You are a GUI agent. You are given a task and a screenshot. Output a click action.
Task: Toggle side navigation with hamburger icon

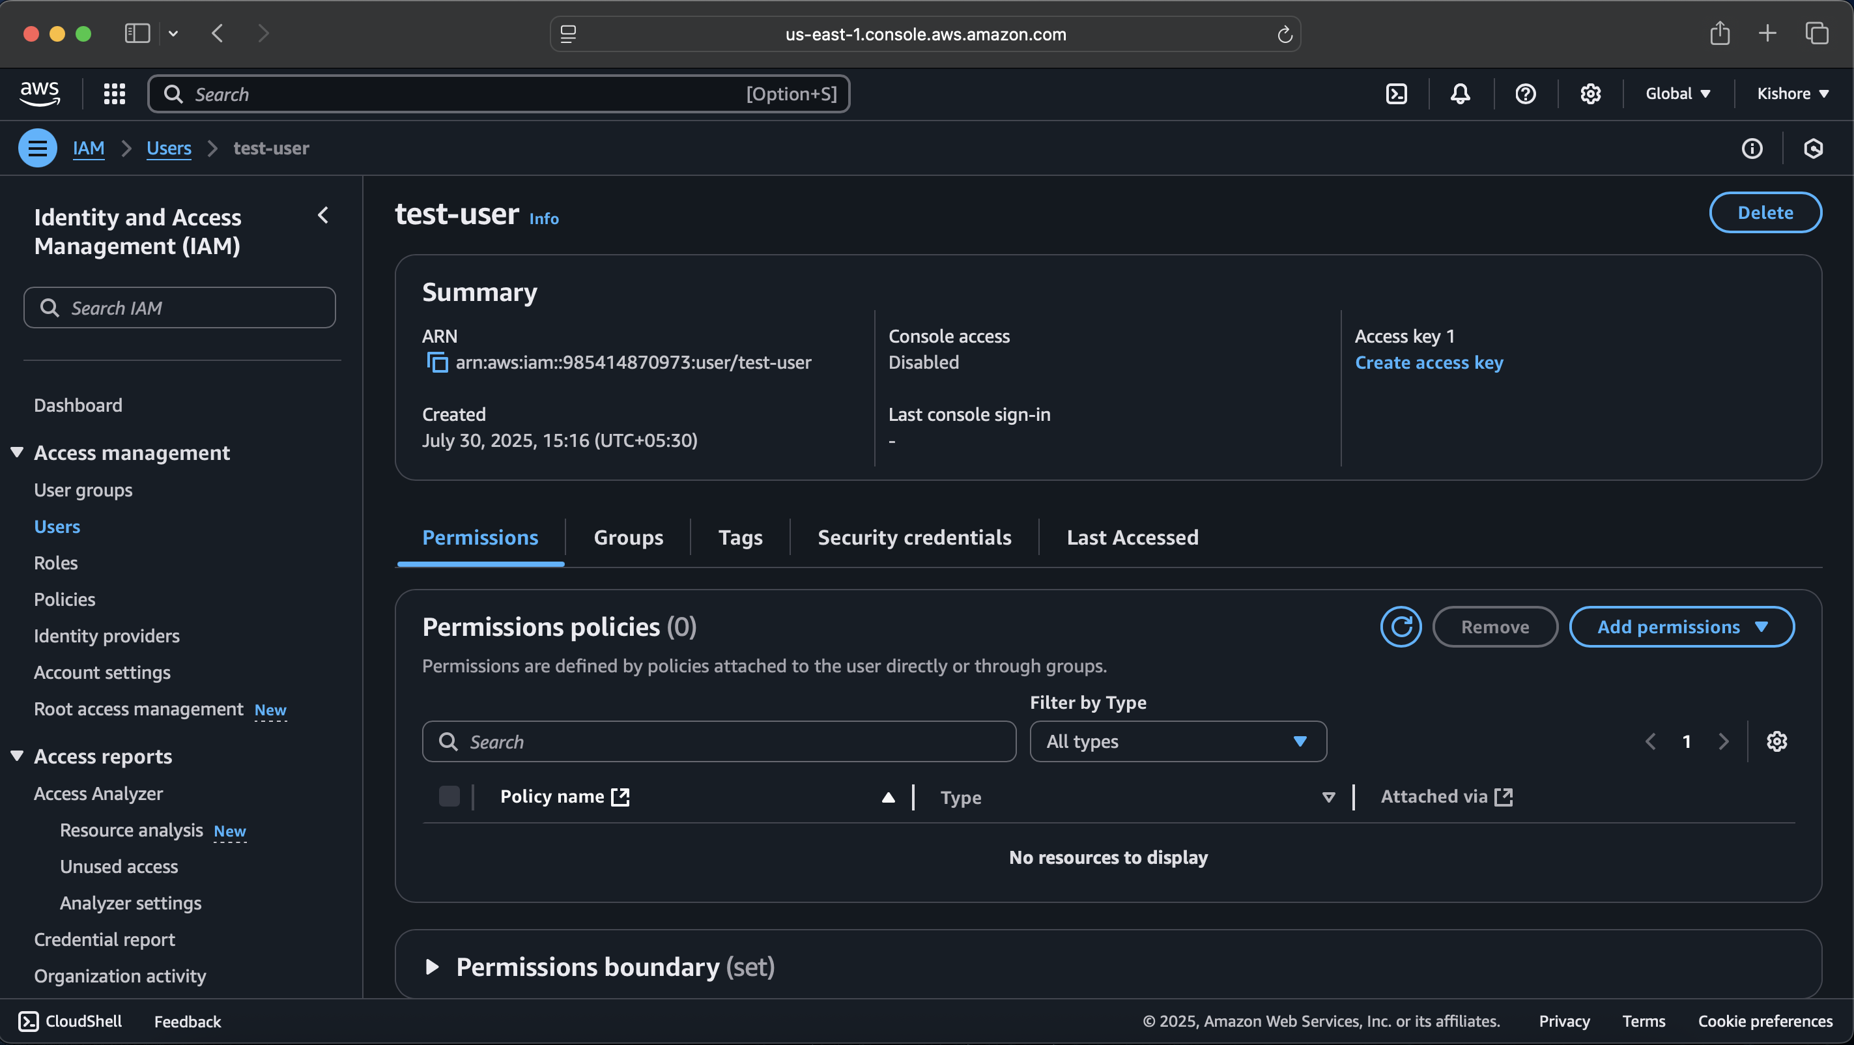pyautogui.click(x=37, y=149)
